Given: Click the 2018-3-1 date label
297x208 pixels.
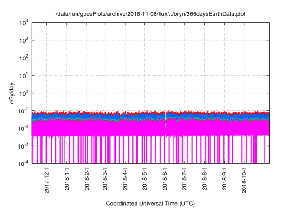Looking at the screenshot, I should pyautogui.click(x=105, y=179).
